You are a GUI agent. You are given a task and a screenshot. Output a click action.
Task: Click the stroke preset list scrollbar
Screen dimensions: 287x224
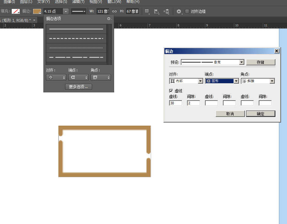(x=109, y=44)
